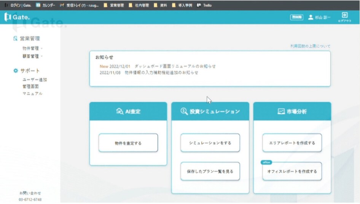
Task: Click エリアレポートを作成する button
Action: coord(292,143)
